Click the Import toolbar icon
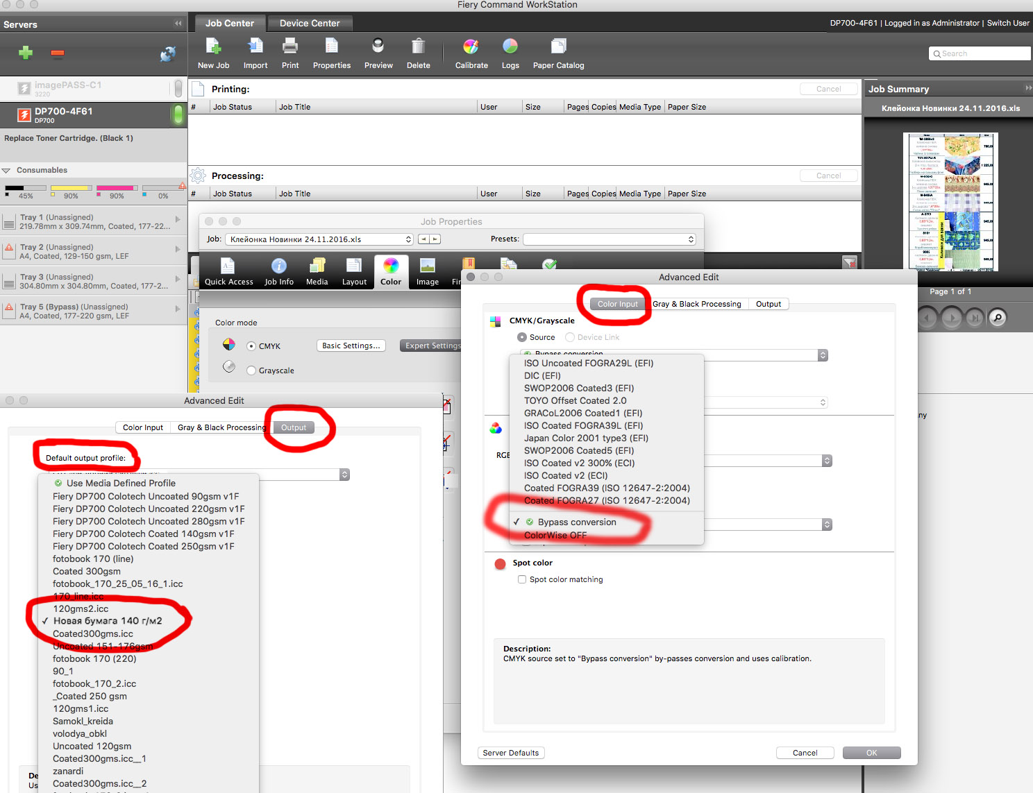The width and height of the screenshot is (1033, 793). point(255,46)
